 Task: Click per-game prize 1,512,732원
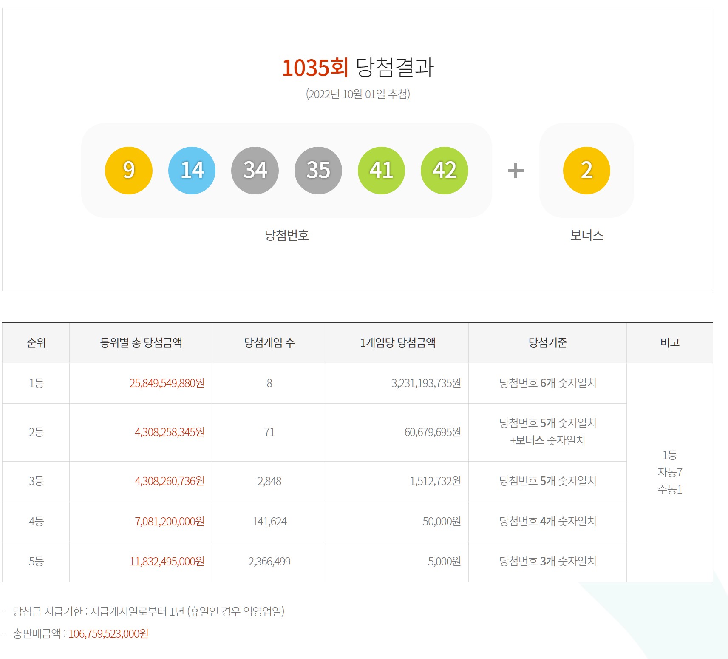(435, 481)
